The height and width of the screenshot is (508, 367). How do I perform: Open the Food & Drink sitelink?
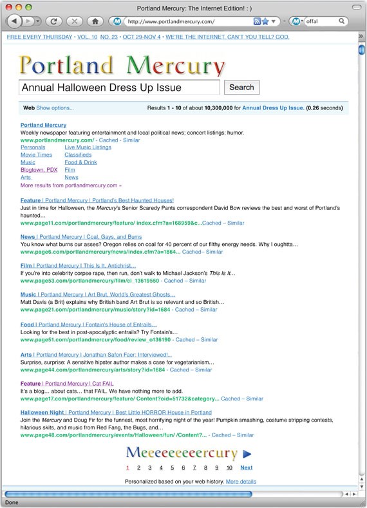pos(80,162)
